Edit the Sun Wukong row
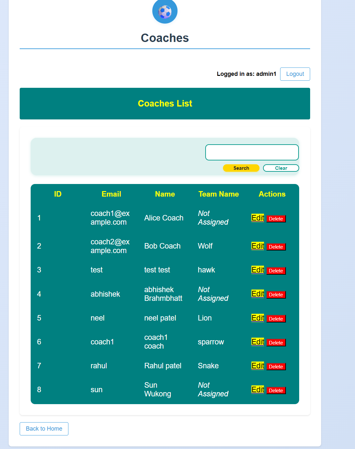Viewport: 355px width, 449px height. tap(258, 390)
